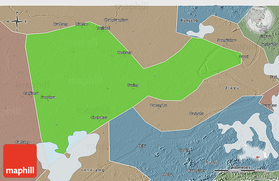Select the Xiantao city label
The width and height of the screenshot is (279, 181).
click(82, 24)
